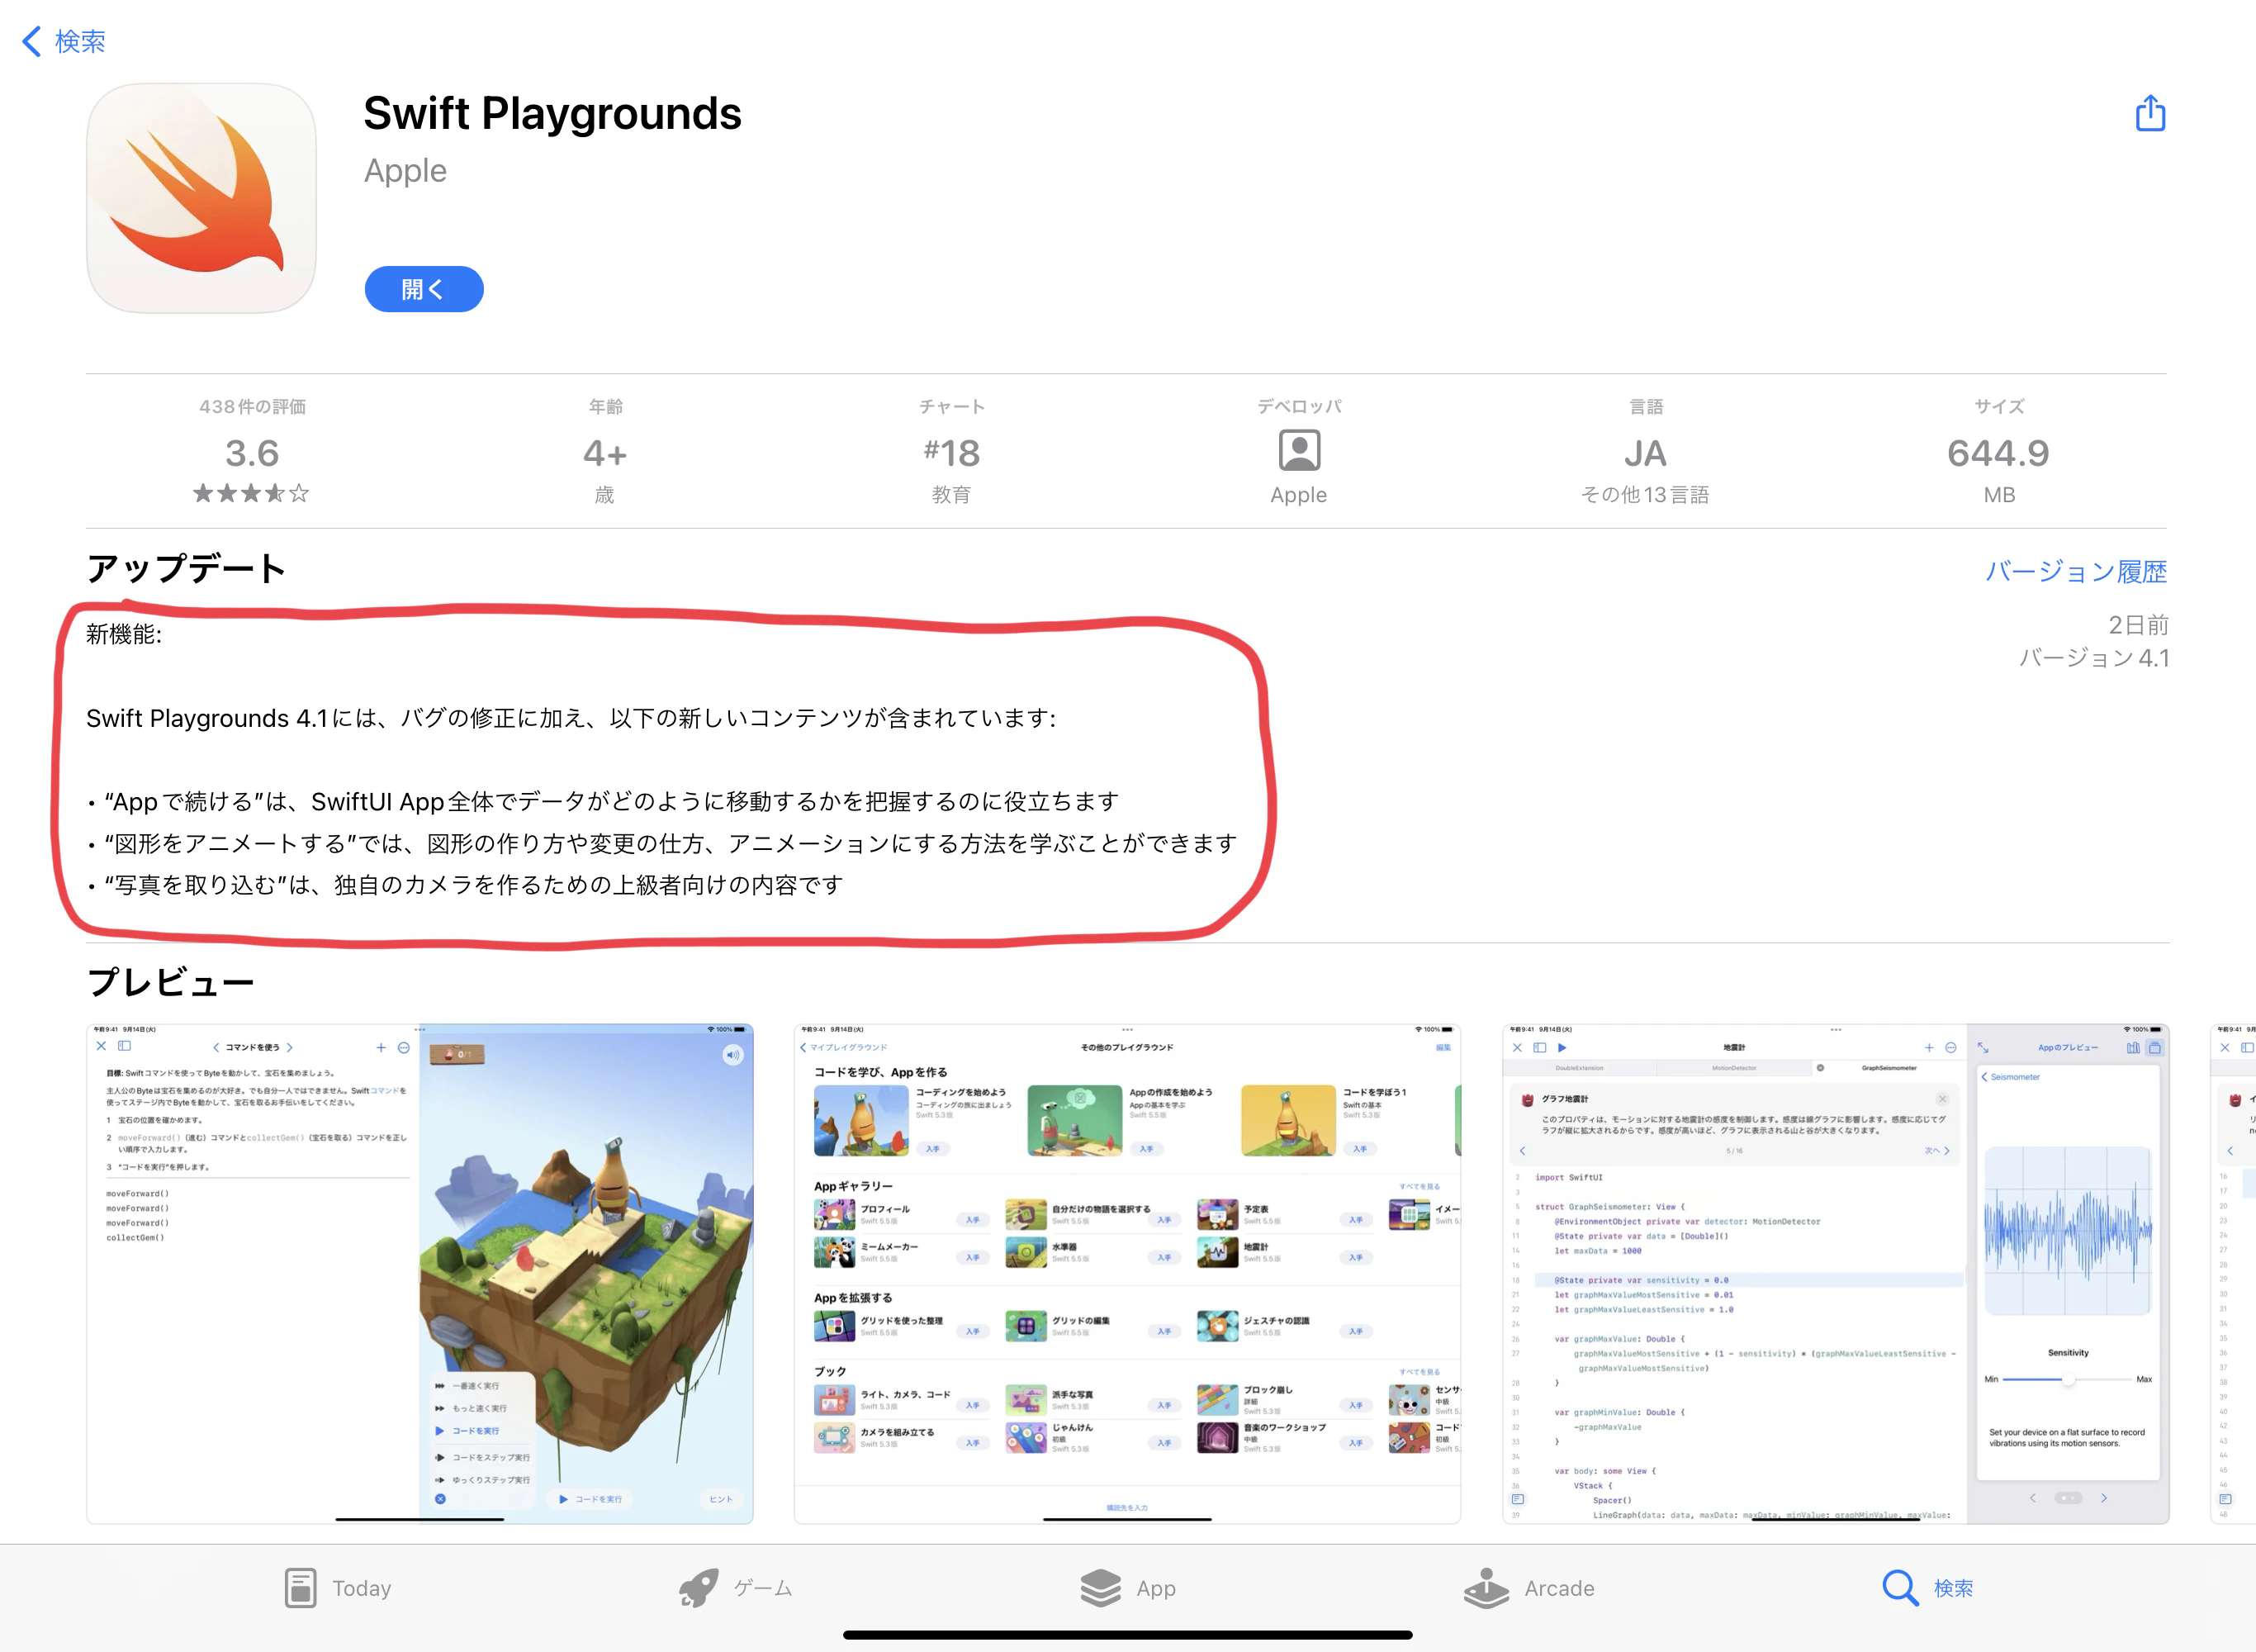Open バージョン履歴 link
Image resolution: width=2256 pixels, height=1652 pixels.
point(2075,571)
